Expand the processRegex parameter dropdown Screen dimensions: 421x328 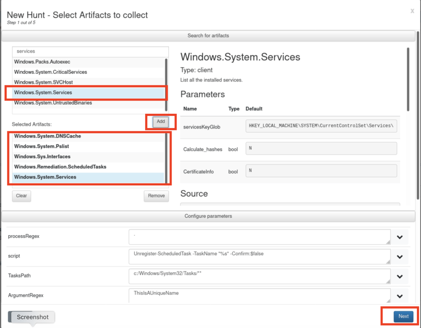pyautogui.click(x=399, y=237)
